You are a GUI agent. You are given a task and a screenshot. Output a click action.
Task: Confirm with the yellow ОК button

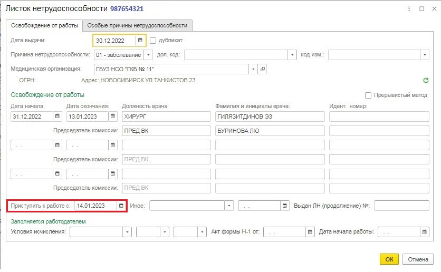click(389, 259)
